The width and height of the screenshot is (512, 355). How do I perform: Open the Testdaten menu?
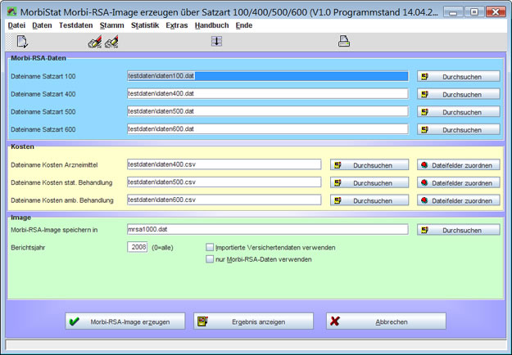75,25
